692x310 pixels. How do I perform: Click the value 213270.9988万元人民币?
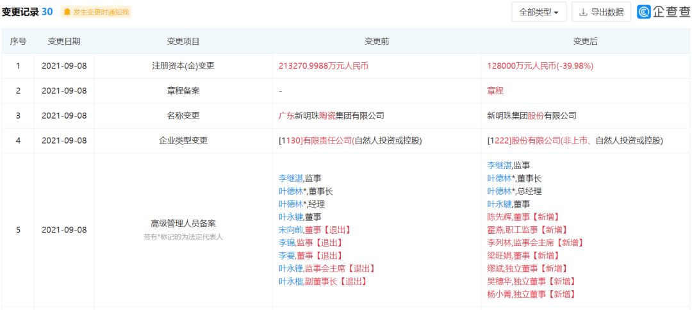coord(324,66)
